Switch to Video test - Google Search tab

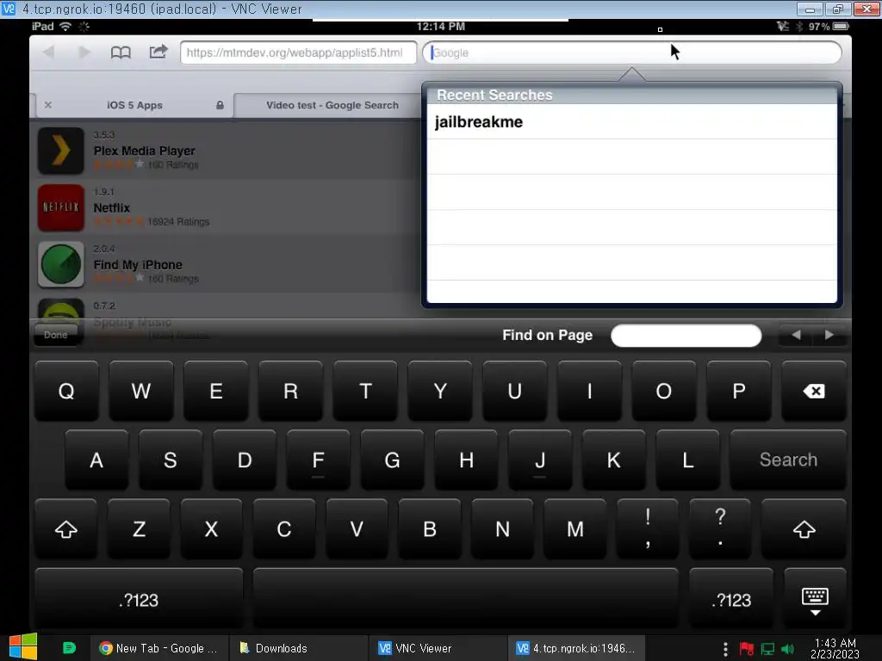coord(332,105)
